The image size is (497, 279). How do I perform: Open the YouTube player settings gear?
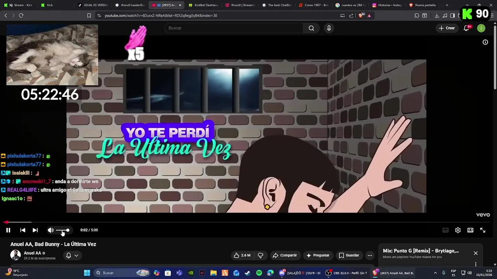(458, 230)
